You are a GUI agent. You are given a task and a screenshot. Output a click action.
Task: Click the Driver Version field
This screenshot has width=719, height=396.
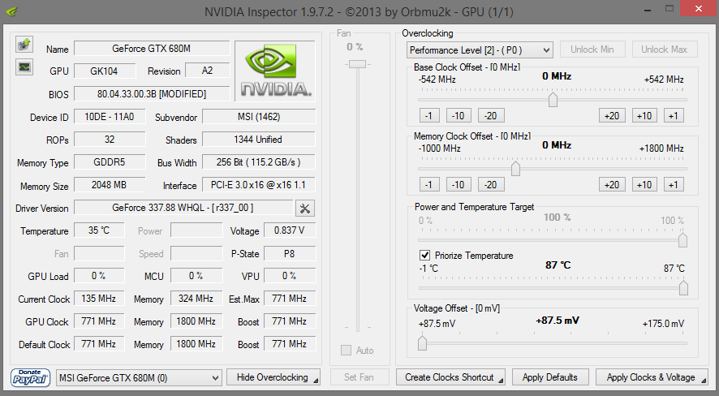point(183,208)
